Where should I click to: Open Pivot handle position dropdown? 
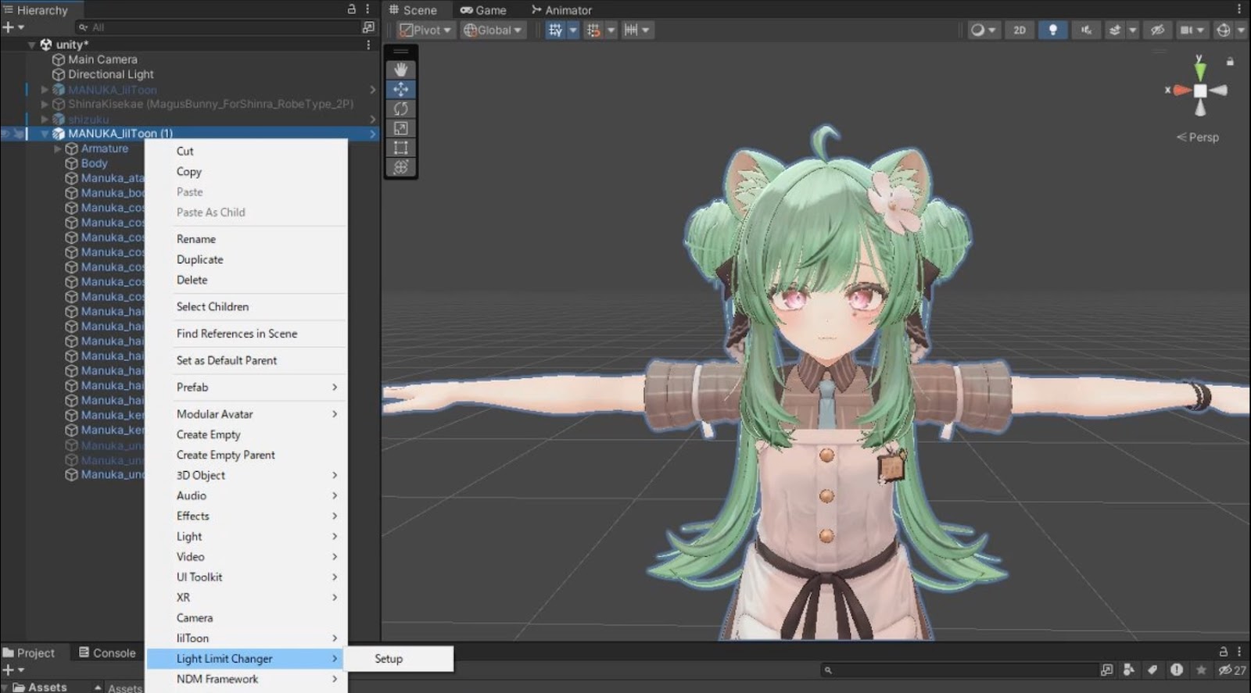pyautogui.click(x=425, y=30)
